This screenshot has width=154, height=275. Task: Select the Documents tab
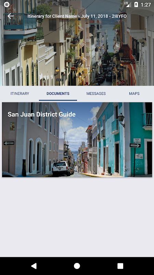click(58, 93)
